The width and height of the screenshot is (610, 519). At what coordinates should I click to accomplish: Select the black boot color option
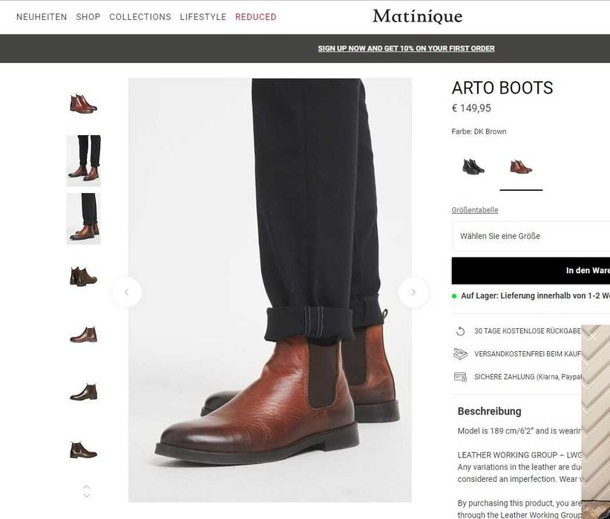pyautogui.click(x=473, y=166)
